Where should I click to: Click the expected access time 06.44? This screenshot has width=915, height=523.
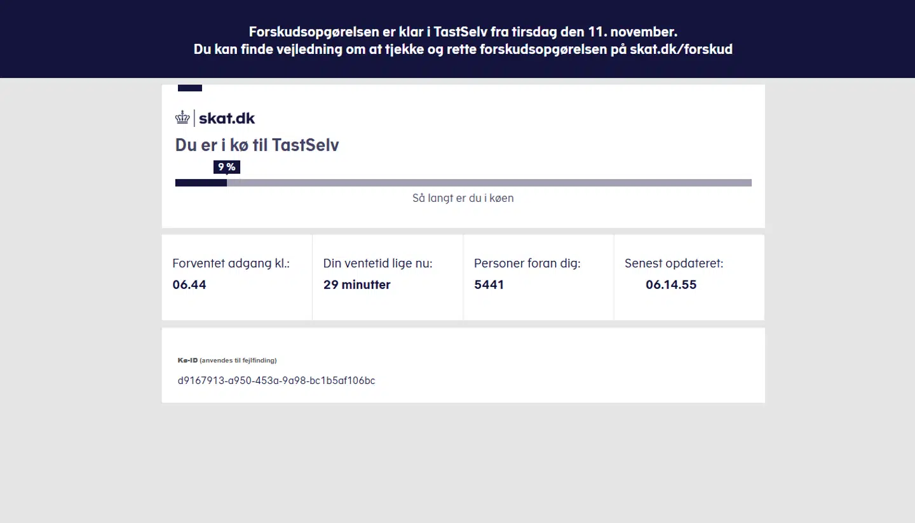[189, 285]
